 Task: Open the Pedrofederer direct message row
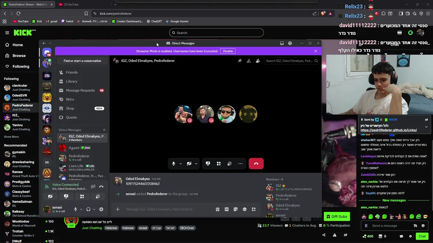coord(82,158)
